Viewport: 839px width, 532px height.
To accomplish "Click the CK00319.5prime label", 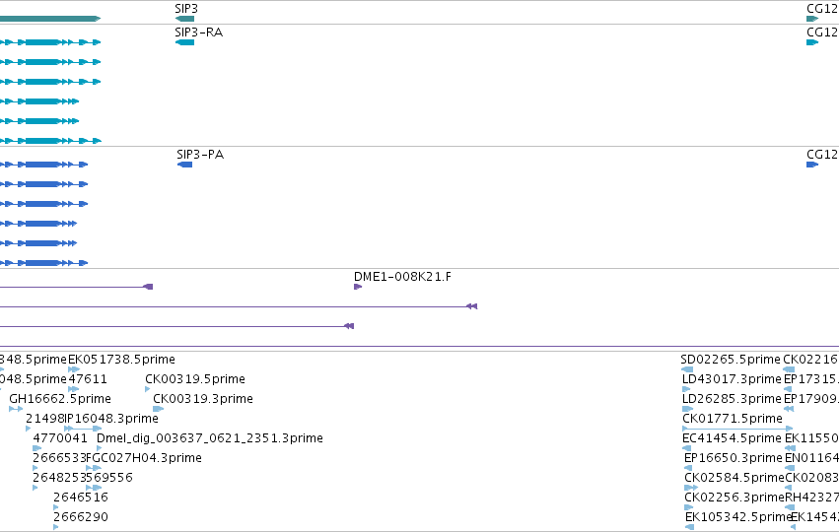I will 195,379.
